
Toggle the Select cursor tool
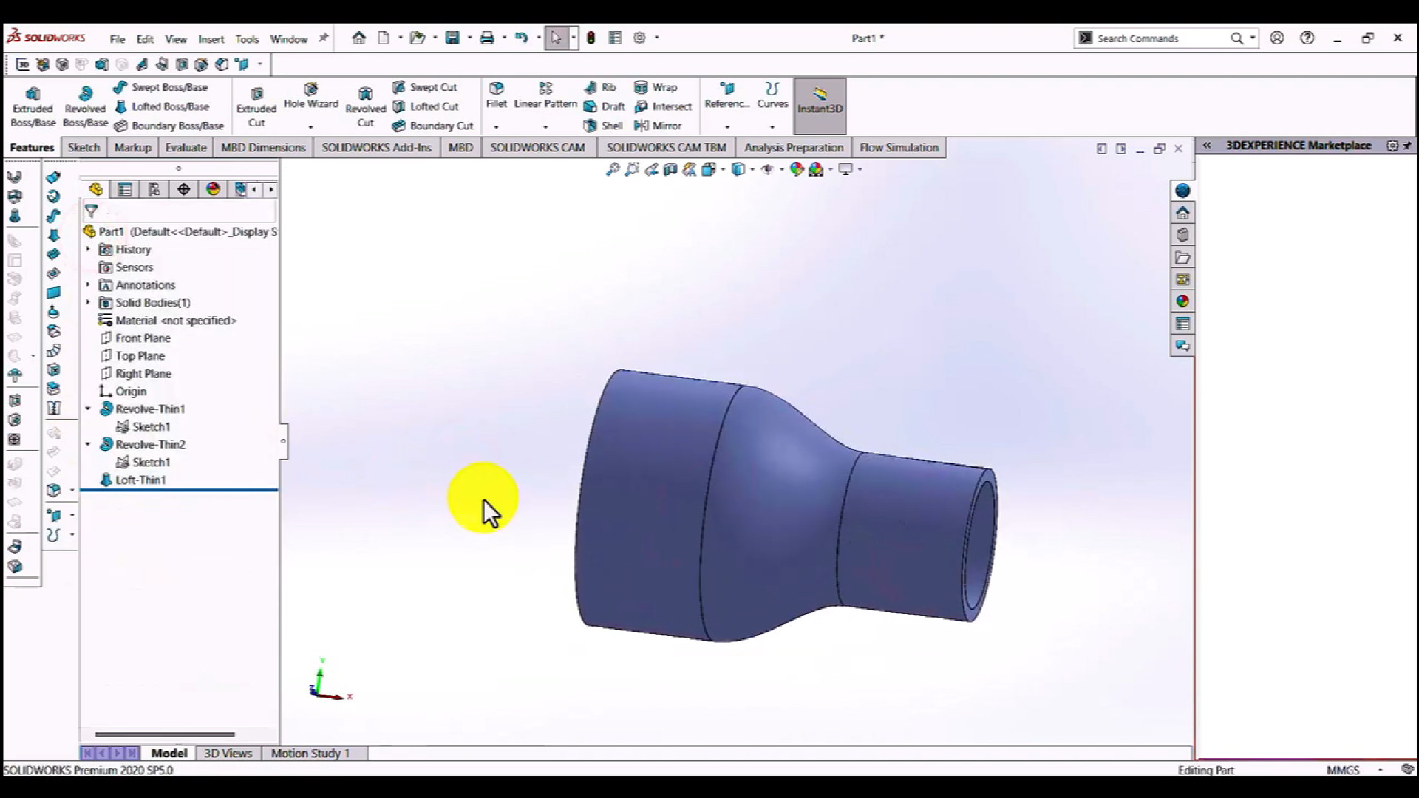[x=556, y=38]
